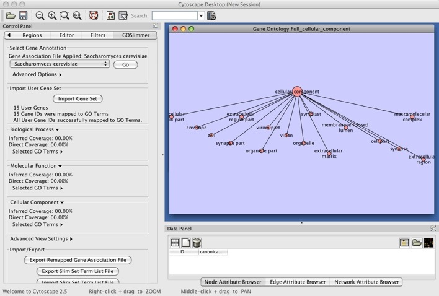Switch to the Filters tab
439x296 pixels.
[97, 35]
